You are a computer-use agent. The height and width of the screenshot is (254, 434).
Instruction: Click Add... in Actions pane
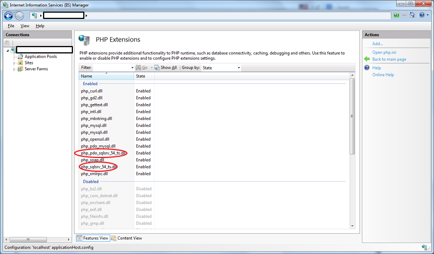coord(378,44)
